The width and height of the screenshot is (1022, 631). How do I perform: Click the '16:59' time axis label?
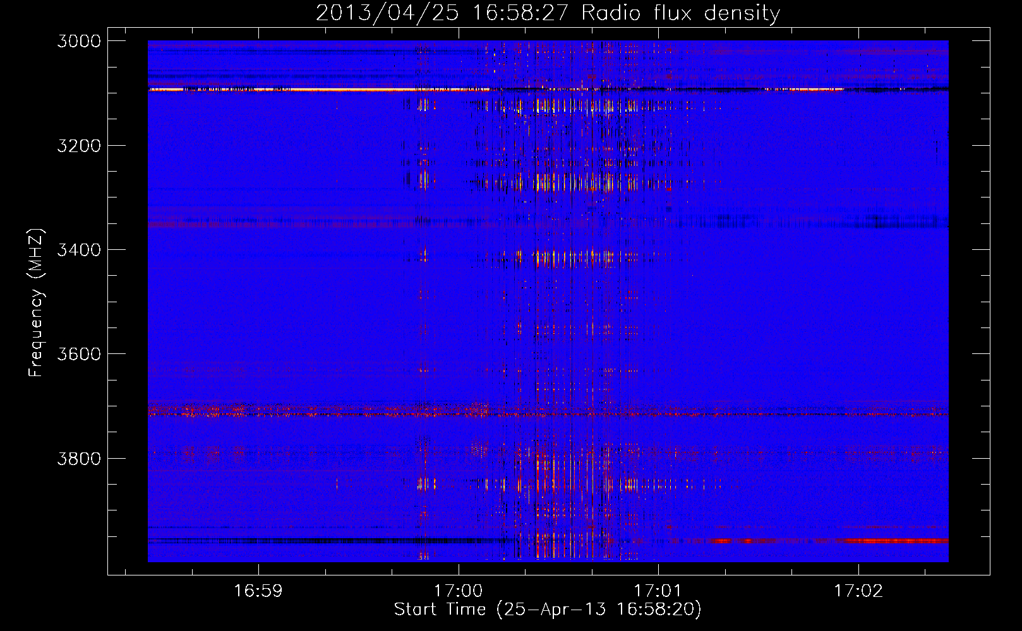[258, 591]
